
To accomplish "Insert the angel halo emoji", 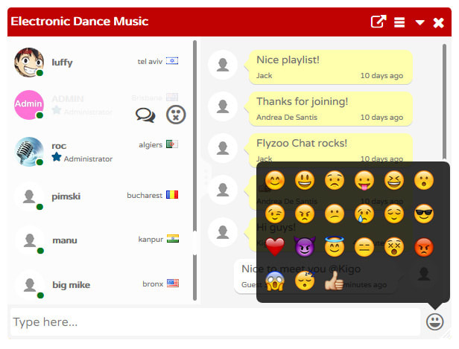I will click(335, 247).
